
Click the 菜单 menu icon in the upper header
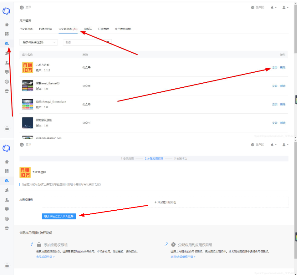coord(22,7)
